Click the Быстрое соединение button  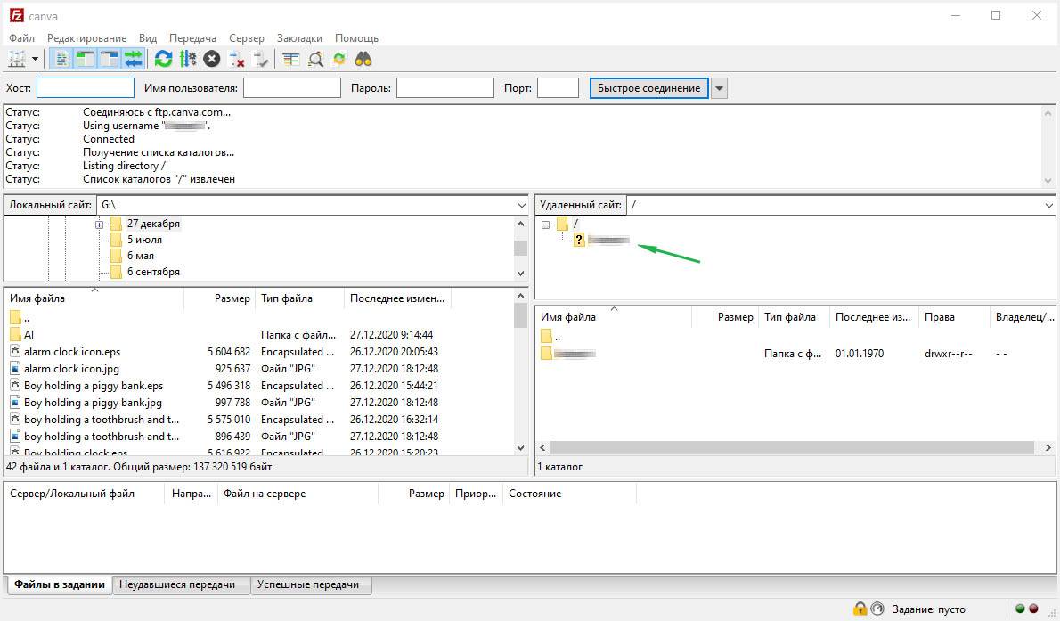click(x=649, y=88)
